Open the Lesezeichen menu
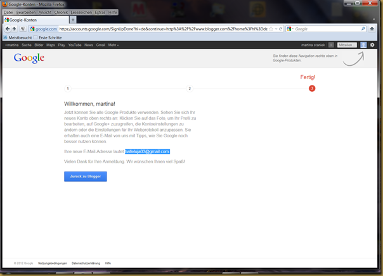The image size is (383, 276). click(x=81, y=12)
